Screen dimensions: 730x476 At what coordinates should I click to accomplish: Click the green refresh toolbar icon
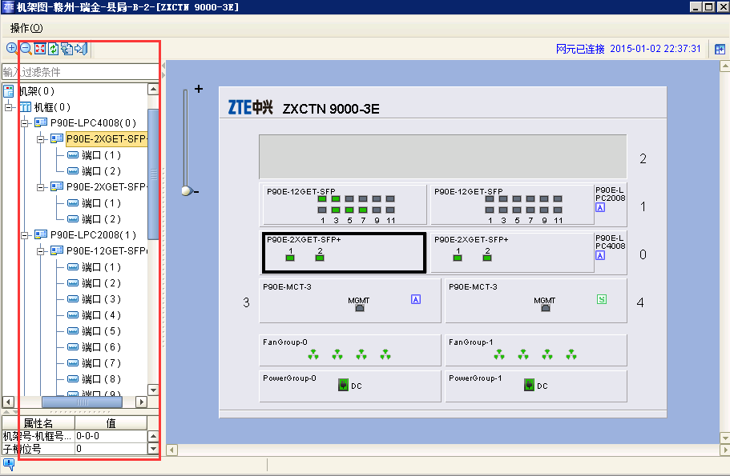click(54, 48)
